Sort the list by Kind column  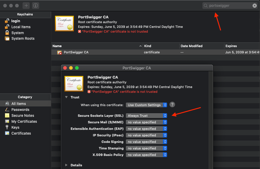[161, 46]
